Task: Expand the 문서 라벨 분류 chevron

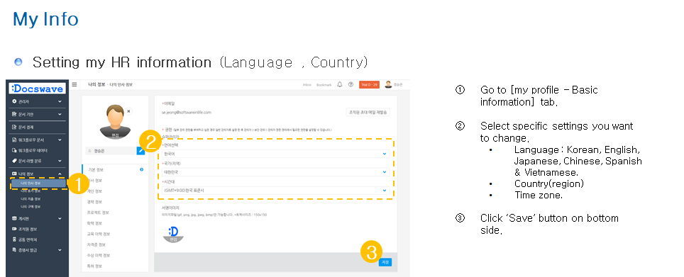Action: click(x=60, y=161)
